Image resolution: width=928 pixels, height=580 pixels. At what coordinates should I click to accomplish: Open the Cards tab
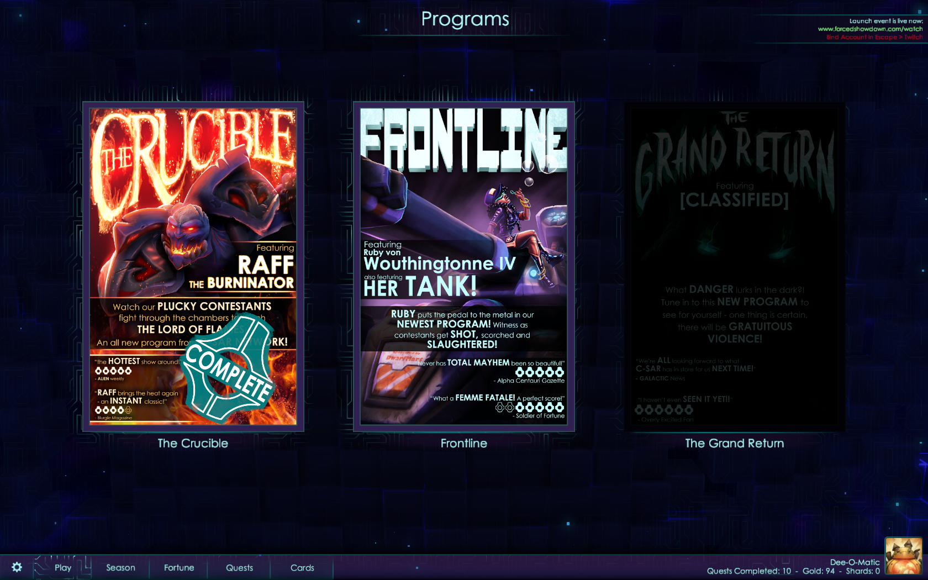(x=302, y=567)
